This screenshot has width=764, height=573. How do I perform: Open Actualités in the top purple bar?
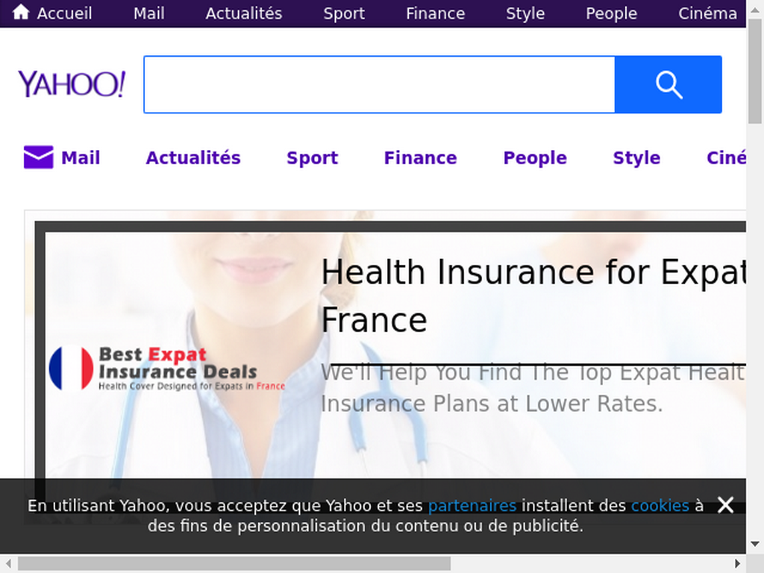[x=244, y=13]
